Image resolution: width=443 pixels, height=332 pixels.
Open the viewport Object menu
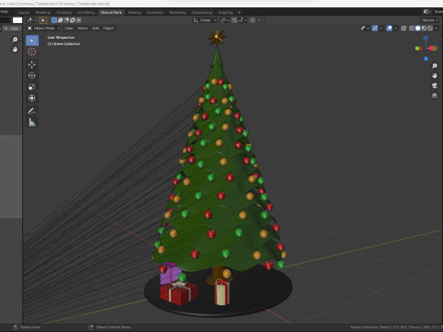coord(108,29)
